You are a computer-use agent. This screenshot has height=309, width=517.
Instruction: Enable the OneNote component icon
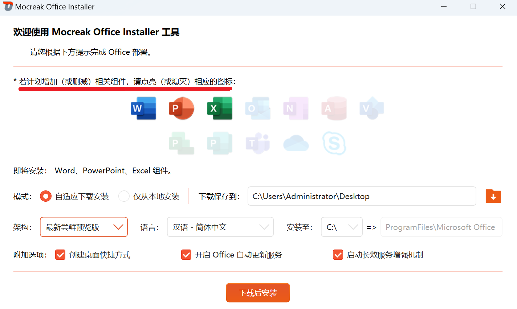pos(296,108)
